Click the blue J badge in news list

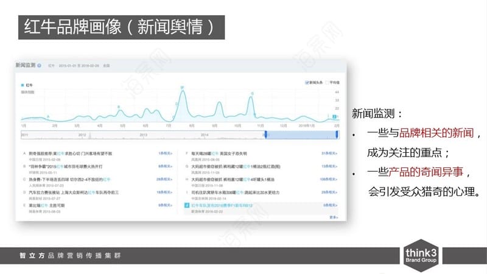pos(187,205)
